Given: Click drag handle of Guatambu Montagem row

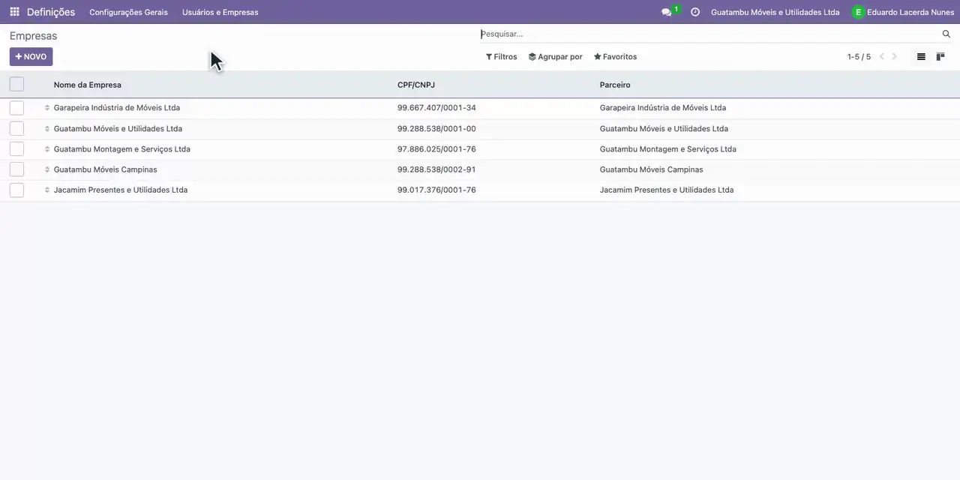Looking at the screenshot, I should click(46, 149).
